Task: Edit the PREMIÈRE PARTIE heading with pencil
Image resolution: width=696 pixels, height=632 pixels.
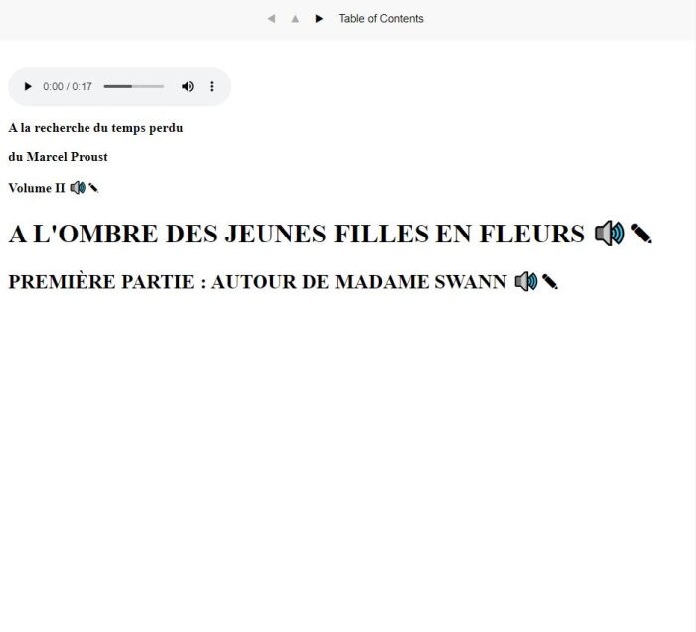Action: tap(550, 281)
